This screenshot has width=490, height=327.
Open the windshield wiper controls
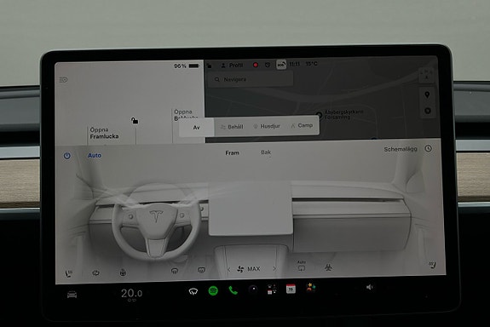[193, 292]
